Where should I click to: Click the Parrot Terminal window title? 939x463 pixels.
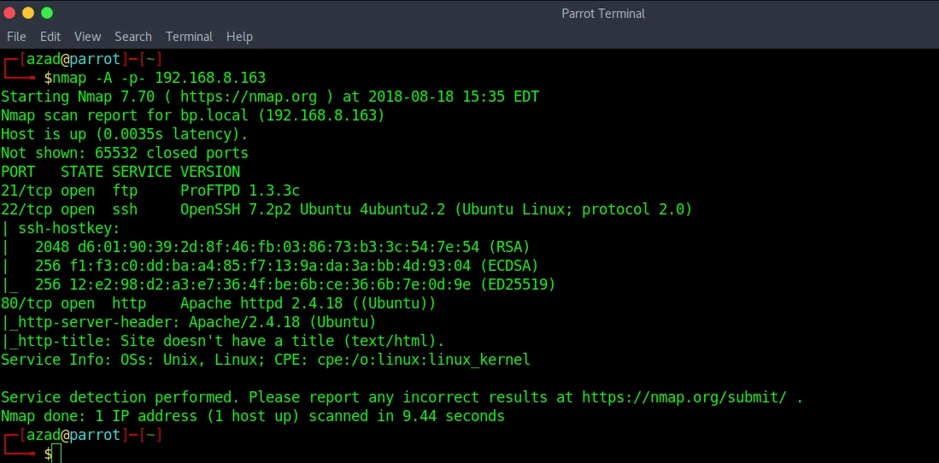point(603,13)
